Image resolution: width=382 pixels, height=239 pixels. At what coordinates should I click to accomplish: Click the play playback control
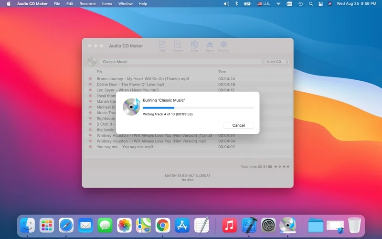point(280,166)
